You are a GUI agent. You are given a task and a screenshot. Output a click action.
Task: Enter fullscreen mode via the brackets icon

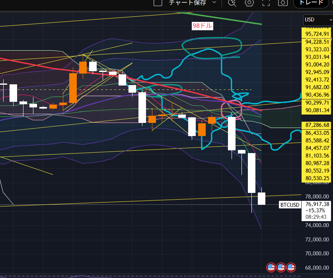266,3
